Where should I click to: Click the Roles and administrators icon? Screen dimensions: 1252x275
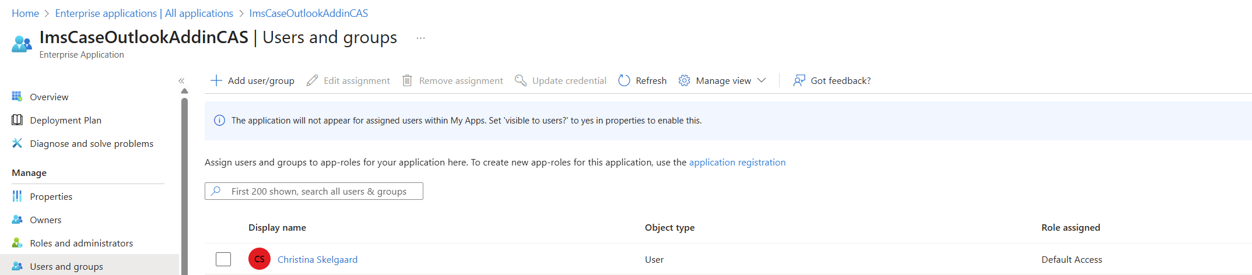click(17, 242)
